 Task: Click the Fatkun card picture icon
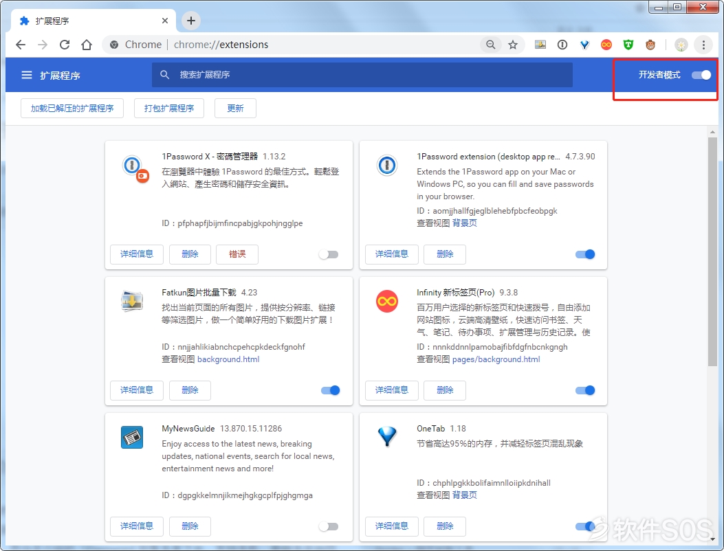pos(132,302)
